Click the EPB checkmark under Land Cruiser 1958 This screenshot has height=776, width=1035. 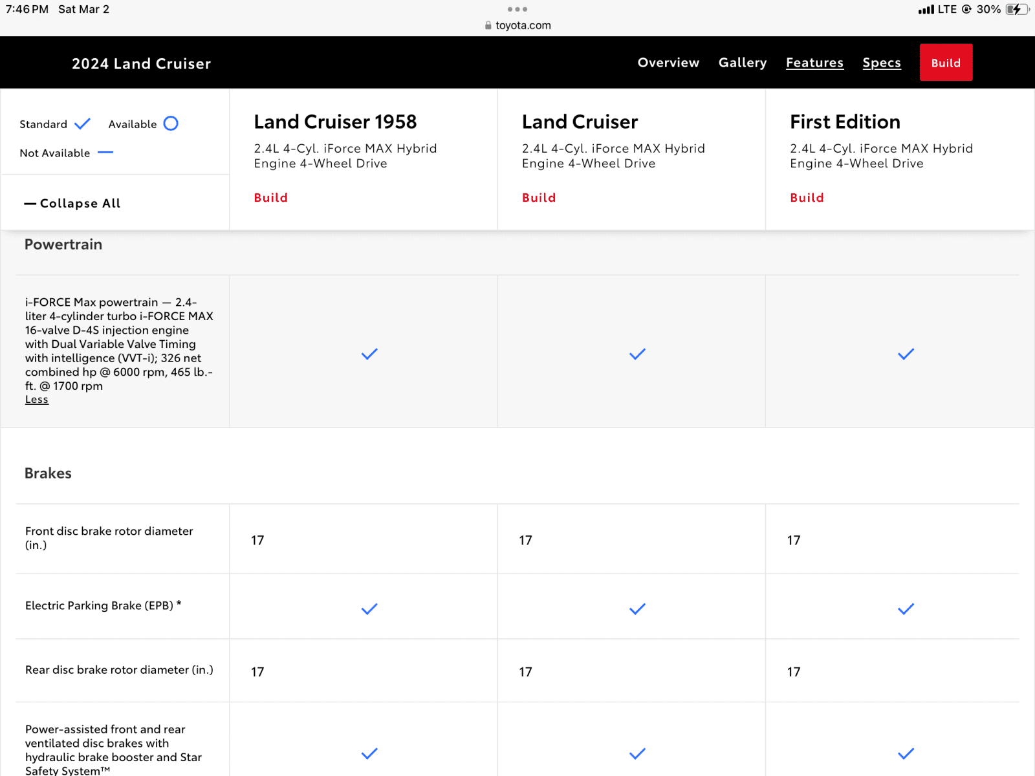click(369, 609)
